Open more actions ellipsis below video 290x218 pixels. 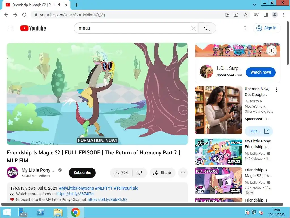pos(183,173)
